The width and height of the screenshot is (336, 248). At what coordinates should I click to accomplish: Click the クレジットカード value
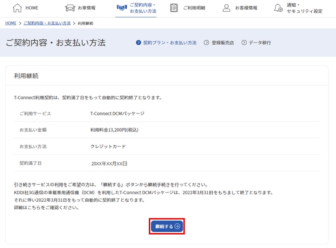tap(108, 147)
